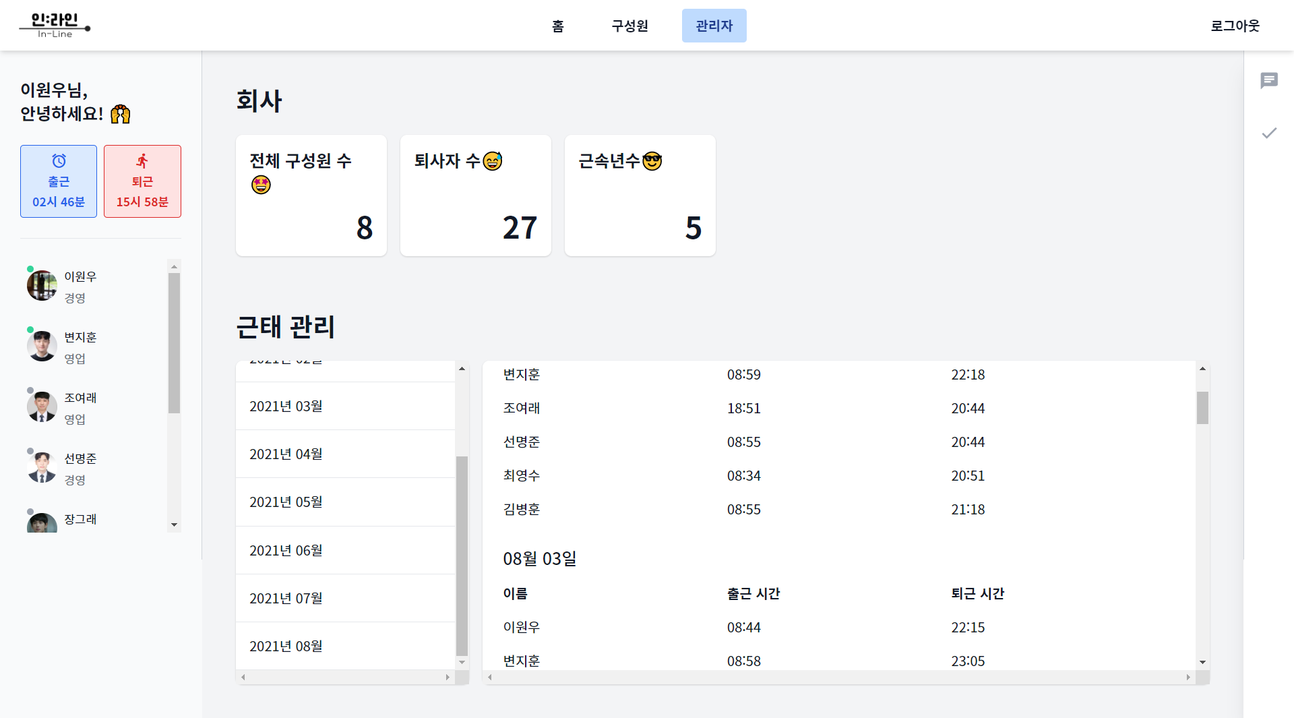The image size is (1294, 718).
Task: Choose 2021년 05월 from the month list
Action: point(286,502)
